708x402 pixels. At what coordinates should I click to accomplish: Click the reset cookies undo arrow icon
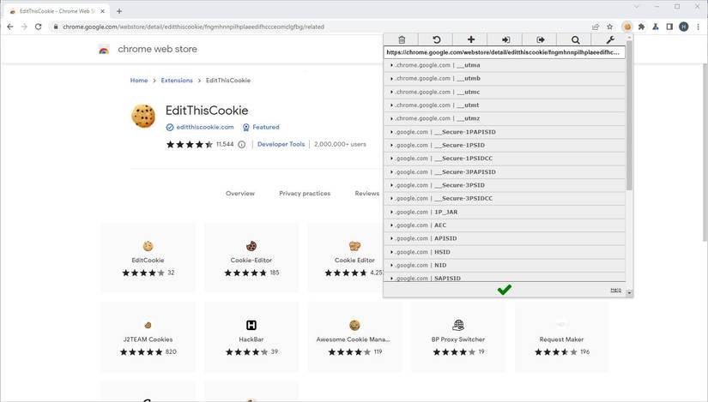point(436,39)
